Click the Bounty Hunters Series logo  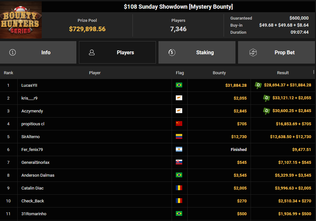click(x=21, y=20)
